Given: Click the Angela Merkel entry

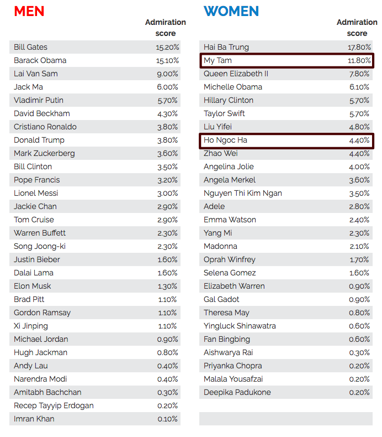Looking at the screenshot, I should click(x=286, y=180).
